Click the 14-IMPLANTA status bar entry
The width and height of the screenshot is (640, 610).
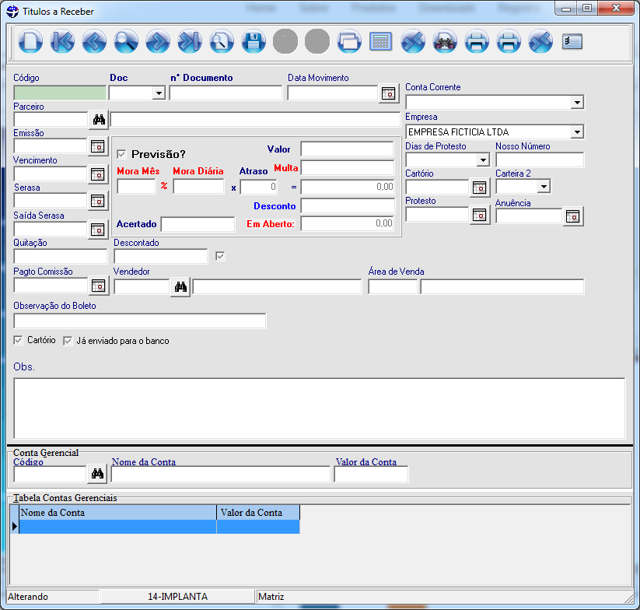[177, 597]
